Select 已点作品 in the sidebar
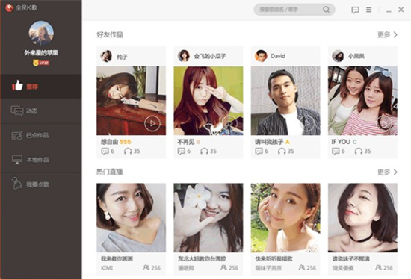The image size is (411, 280). [41, 135]
